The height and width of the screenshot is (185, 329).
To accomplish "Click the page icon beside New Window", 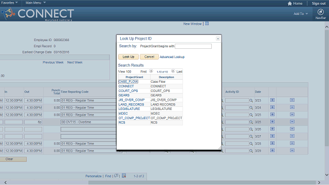I will click(x=207, y=24).
